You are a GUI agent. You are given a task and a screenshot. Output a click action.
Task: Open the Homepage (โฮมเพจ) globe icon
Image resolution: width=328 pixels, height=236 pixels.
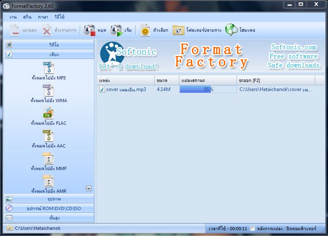[231, 30]
